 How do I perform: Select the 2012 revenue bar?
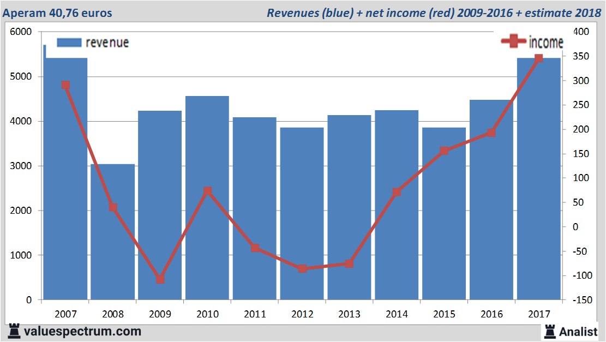[302, 214]
